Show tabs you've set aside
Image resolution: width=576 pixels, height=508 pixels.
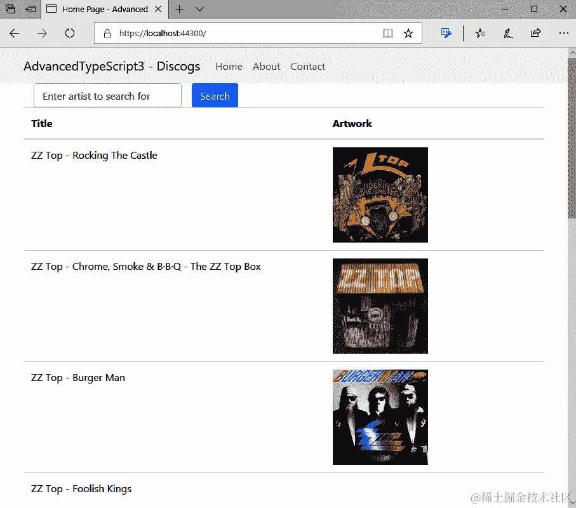(10, 9)
